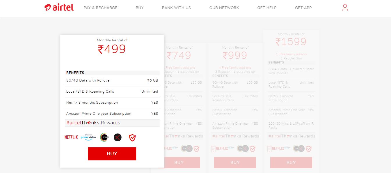Open the Pay & Recharge menu
This screenshot has height=173, width=391.
coord(100,8)
